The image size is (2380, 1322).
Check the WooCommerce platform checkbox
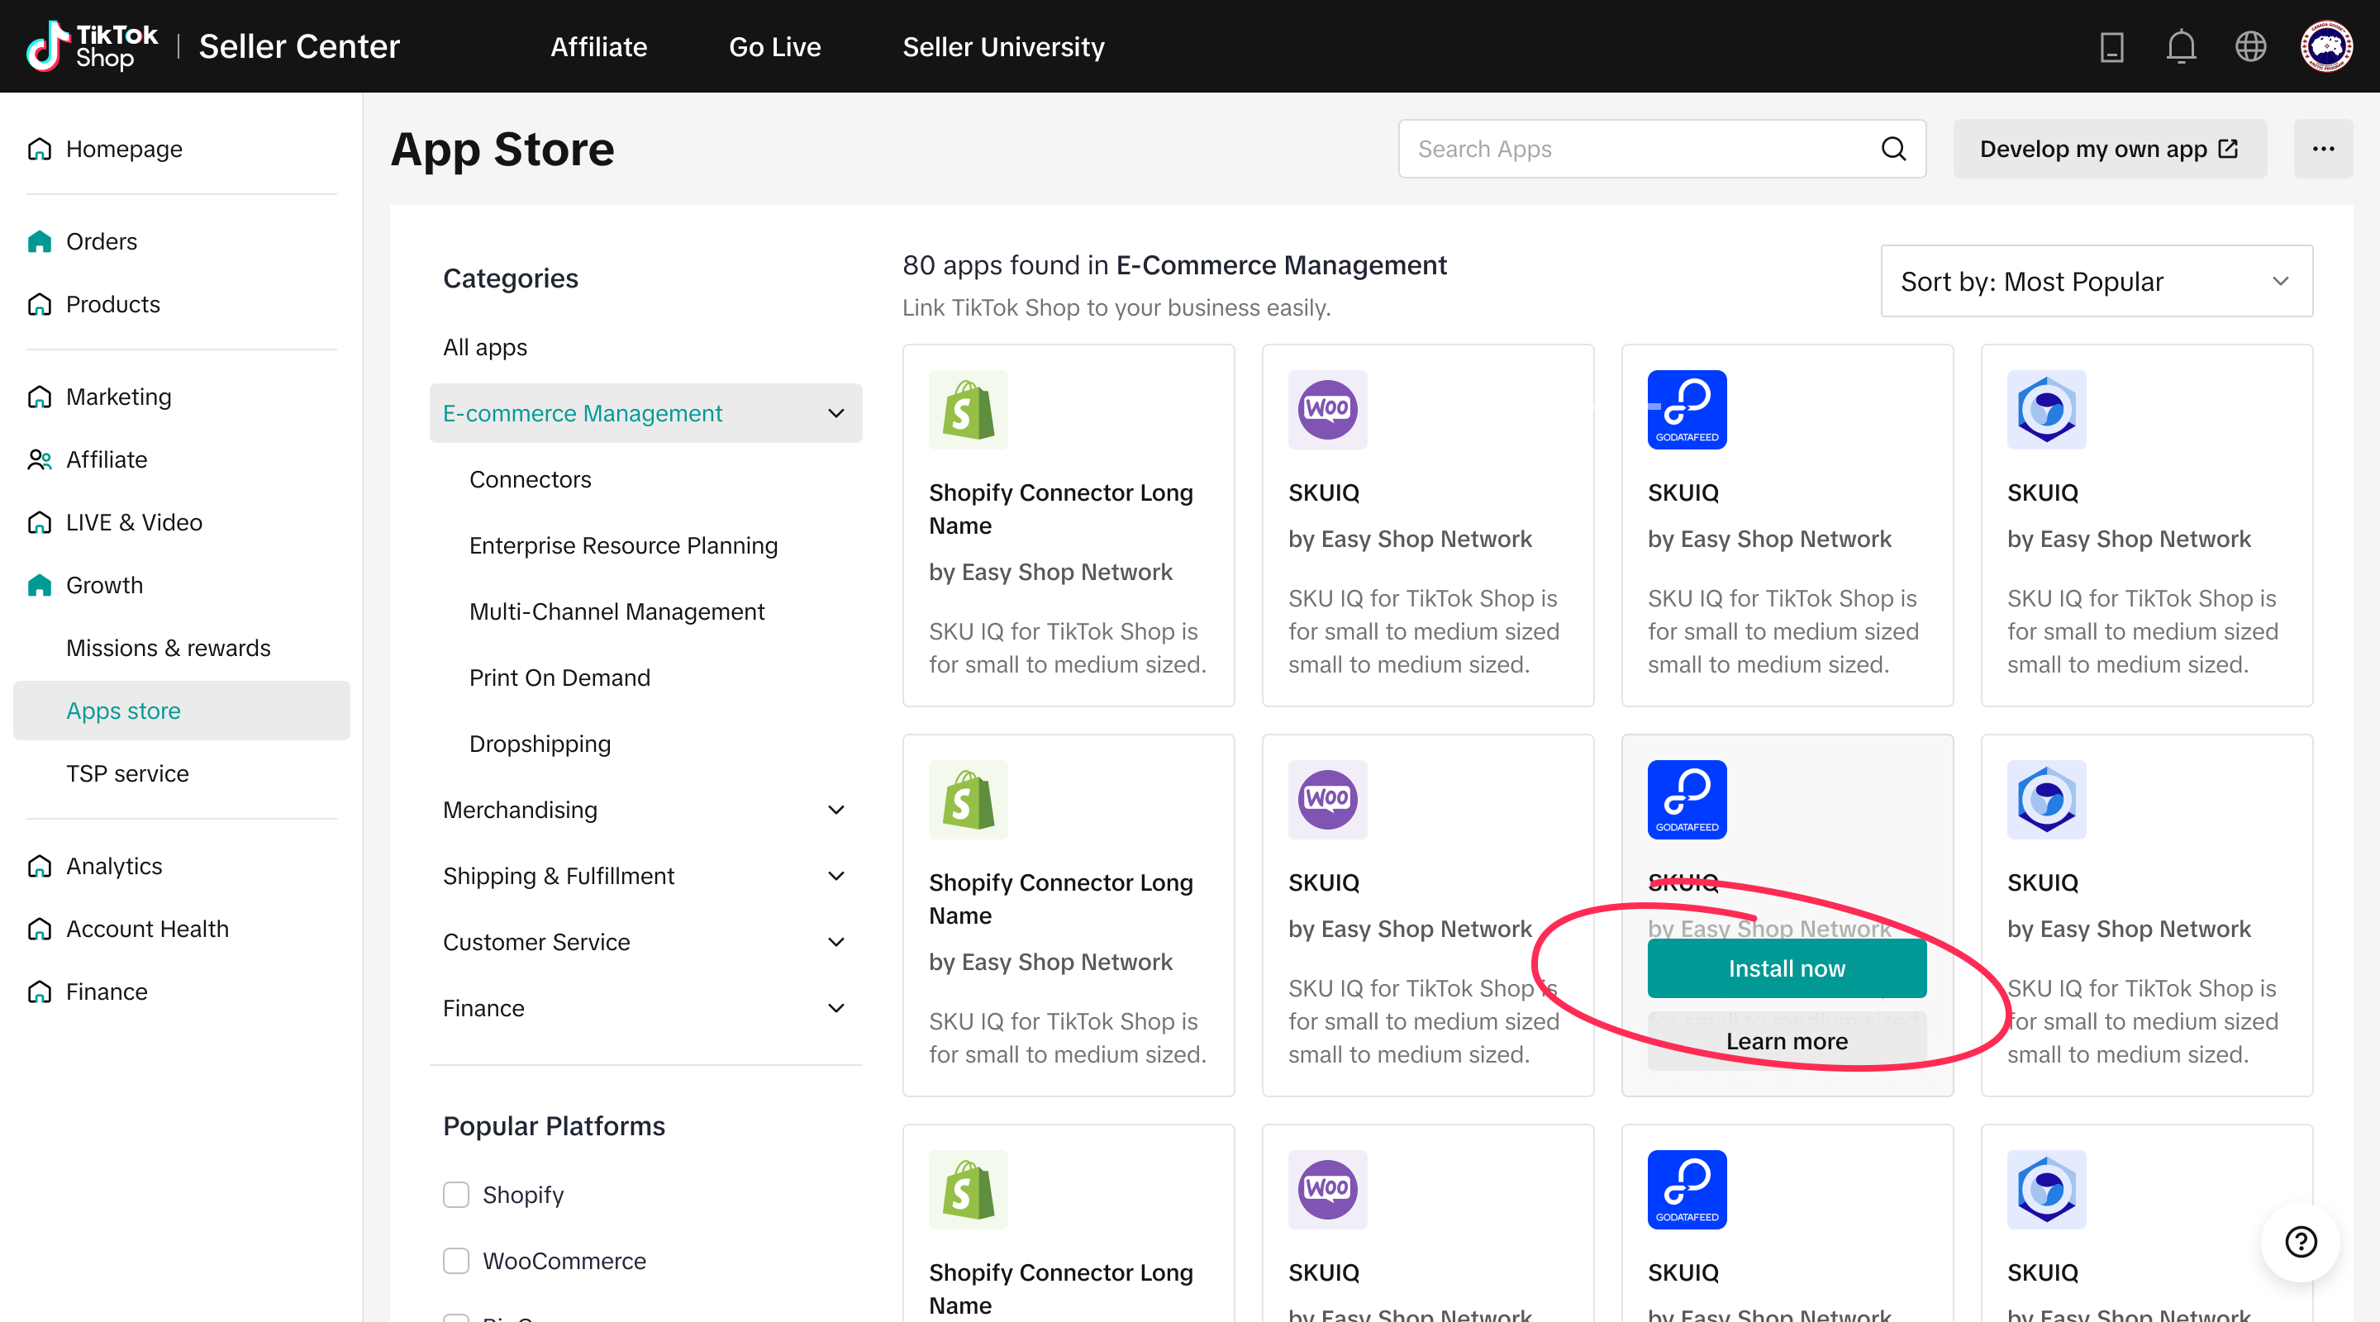pyautogui.click(x=455, y=1260)
